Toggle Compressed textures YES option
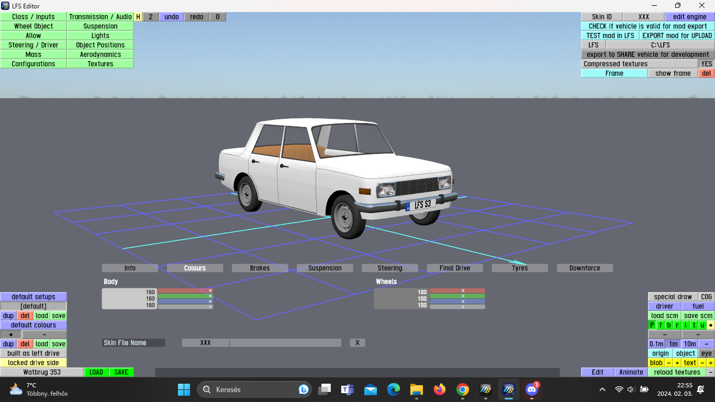This screenshot has width=715, height=402. [707, 64]
